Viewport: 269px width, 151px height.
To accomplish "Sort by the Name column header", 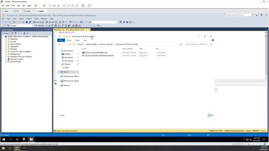I will 84,49.
